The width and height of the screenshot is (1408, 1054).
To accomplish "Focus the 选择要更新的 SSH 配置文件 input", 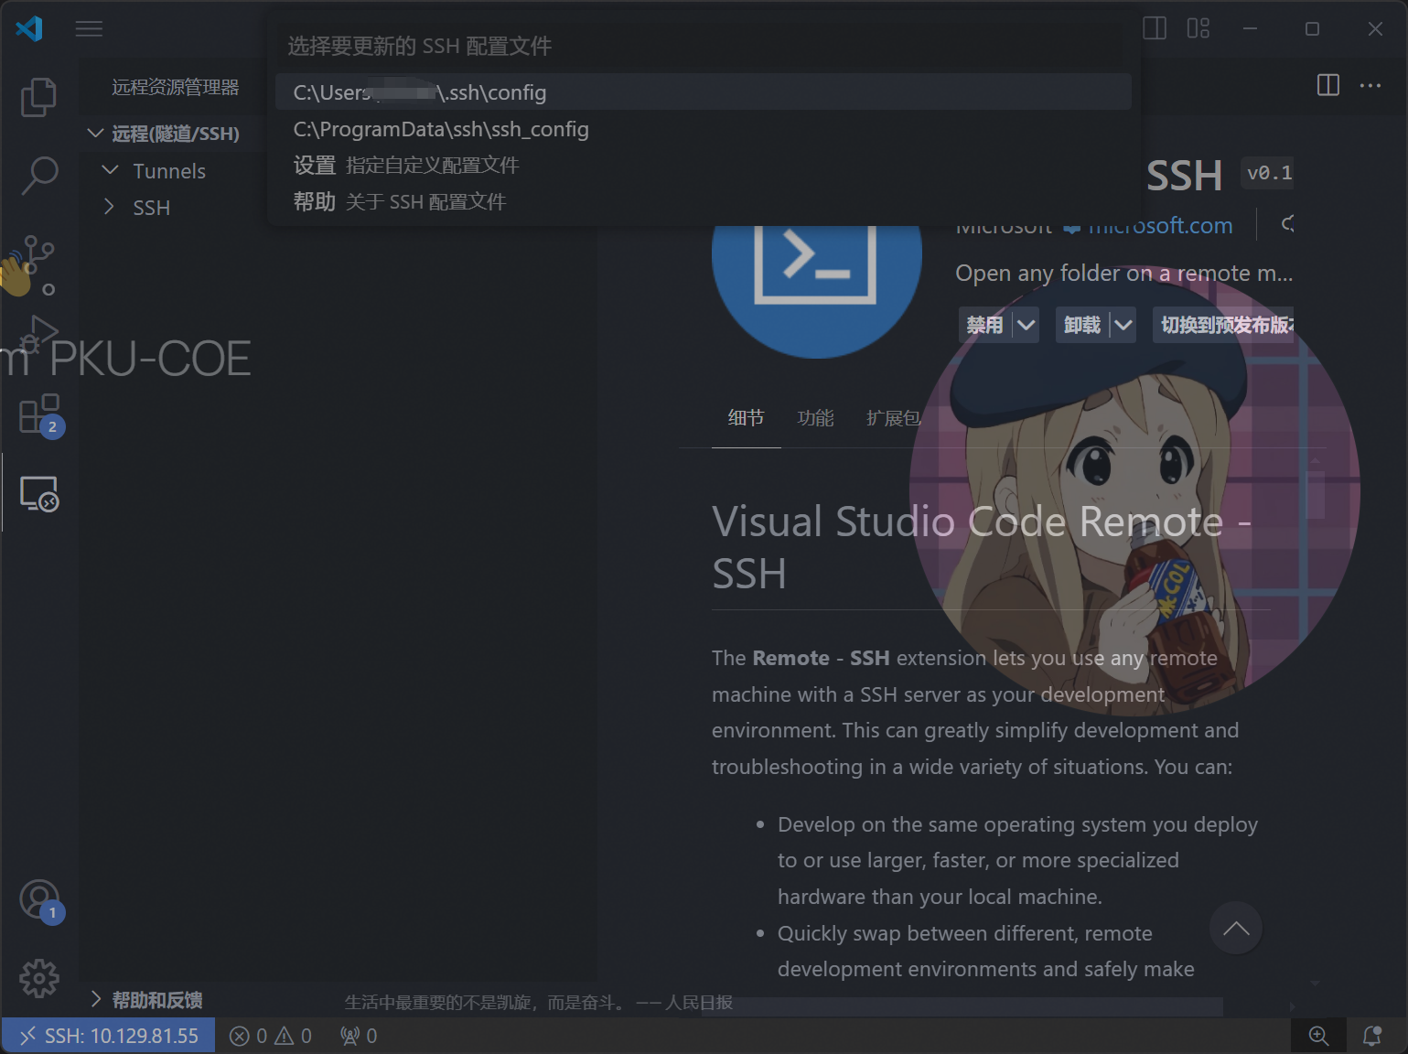I will [x=703, y=46].
